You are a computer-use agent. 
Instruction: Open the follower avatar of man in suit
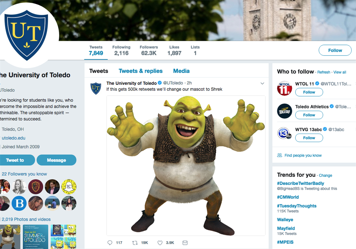[x=52, y=187]
